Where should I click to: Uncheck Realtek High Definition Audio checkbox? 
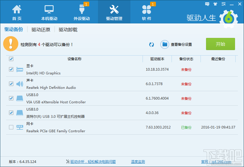[x=11, y=84]
